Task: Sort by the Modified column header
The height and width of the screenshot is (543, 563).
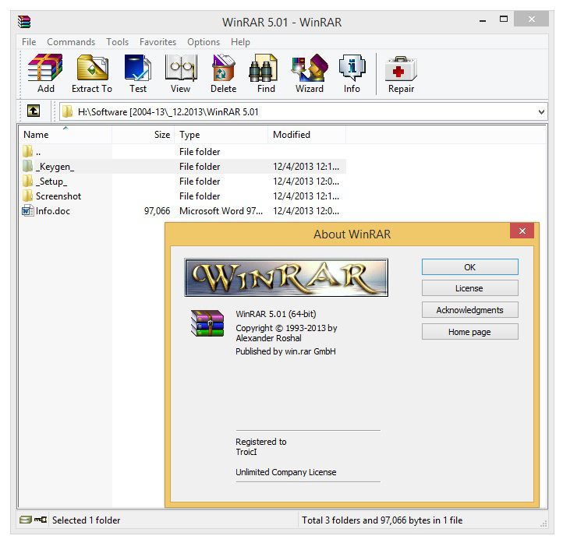Action: pyautogui.click(x=307, y=135)
